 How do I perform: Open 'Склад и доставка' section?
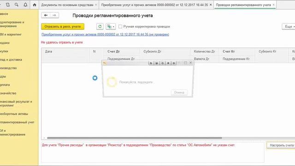pyautogui.click(x=11, y=59)
